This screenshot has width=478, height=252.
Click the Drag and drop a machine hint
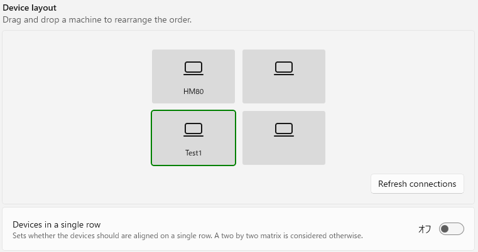click(x=97, y=20)
